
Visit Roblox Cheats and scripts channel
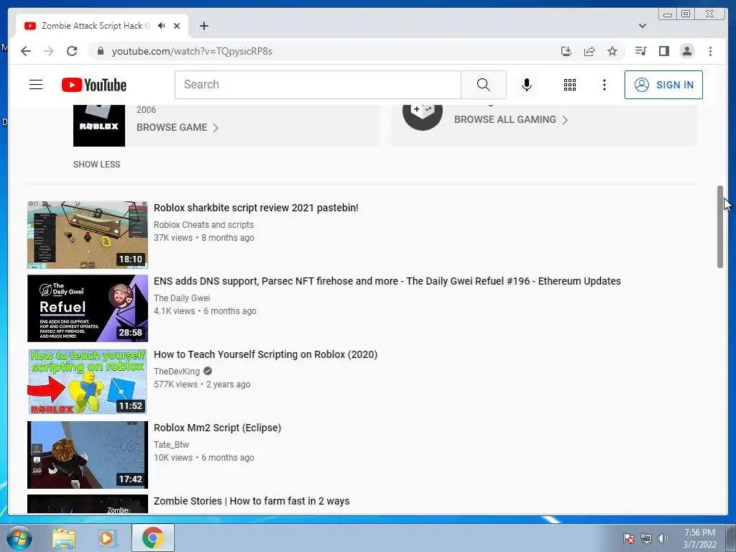(x=203, y=225)
